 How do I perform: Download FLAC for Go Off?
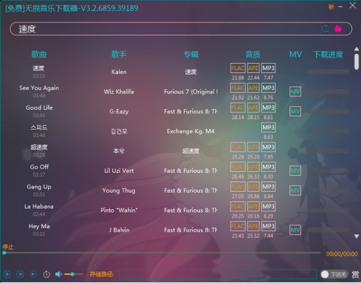237,167
